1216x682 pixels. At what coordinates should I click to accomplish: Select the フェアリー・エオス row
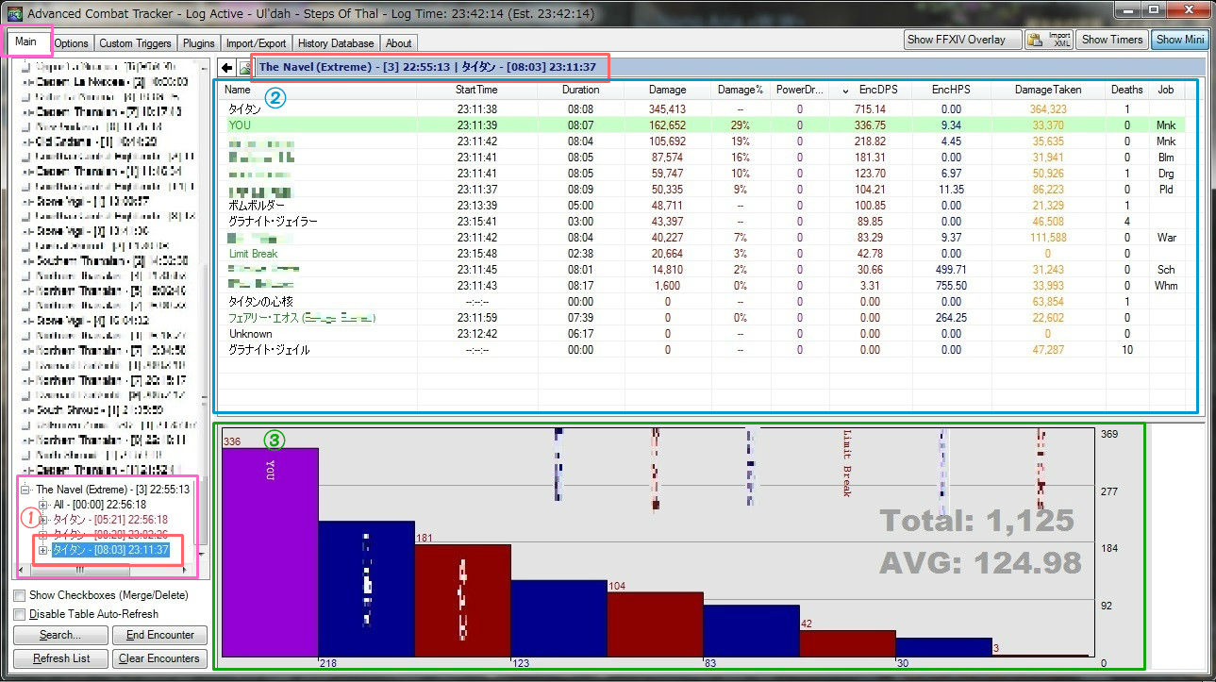point(704,317)
